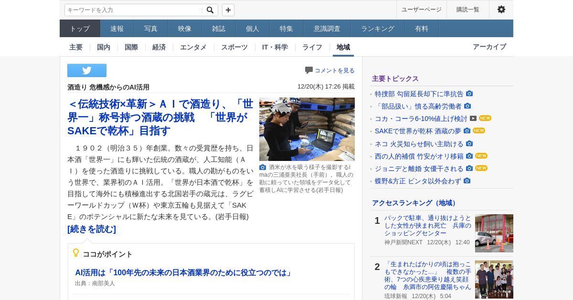573x300 pixels.
Task: Select the 特集 navigation tab
Action: (x=286, y=29)
